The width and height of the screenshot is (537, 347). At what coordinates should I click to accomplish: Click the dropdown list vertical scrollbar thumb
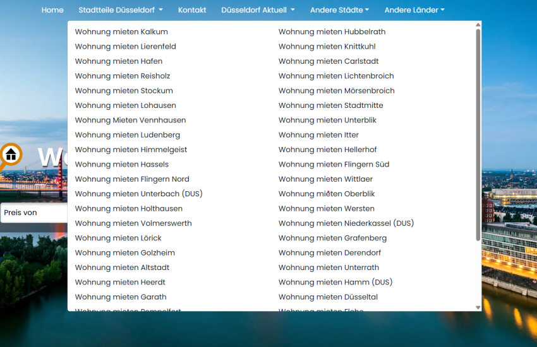(478, 132)
